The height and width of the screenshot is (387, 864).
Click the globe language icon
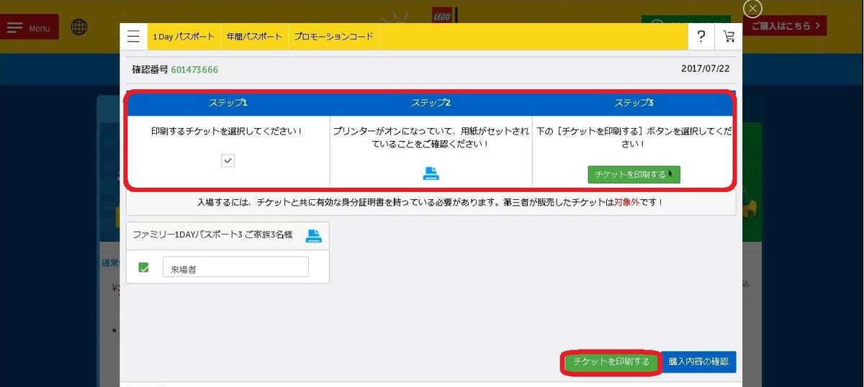coord(79,27)
